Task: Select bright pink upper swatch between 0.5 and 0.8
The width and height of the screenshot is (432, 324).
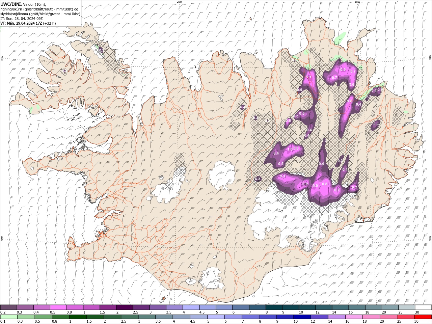Action: [58, 307]
